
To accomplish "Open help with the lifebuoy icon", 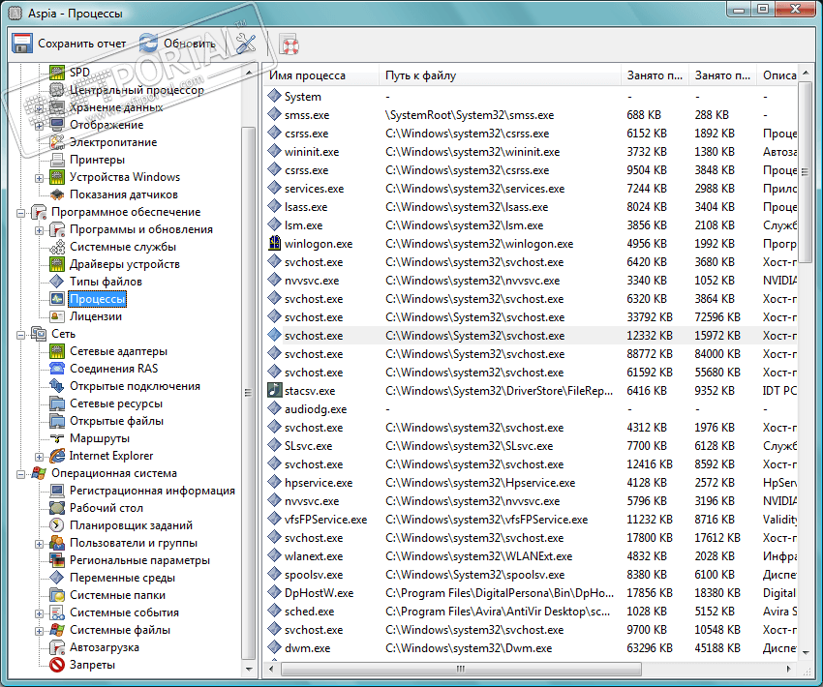I will tap(289, 45).
